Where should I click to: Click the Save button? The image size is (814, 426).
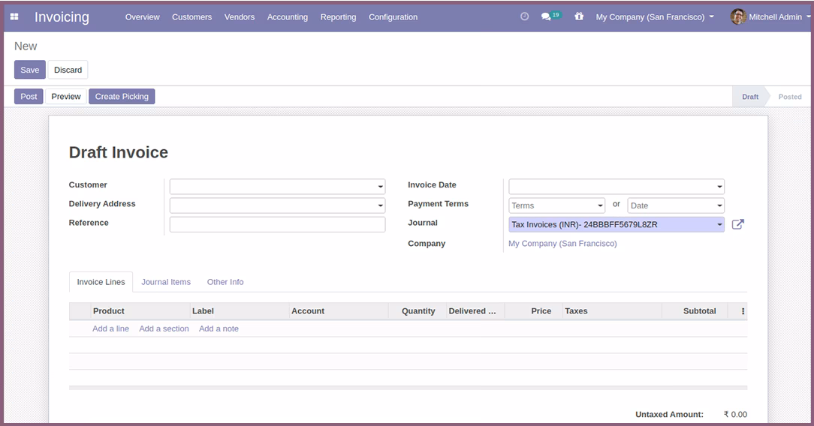[29, 70]
